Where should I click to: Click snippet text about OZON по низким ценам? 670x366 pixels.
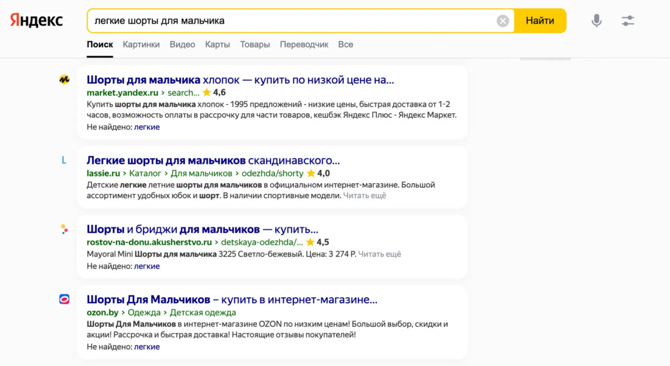click(268, 329)
